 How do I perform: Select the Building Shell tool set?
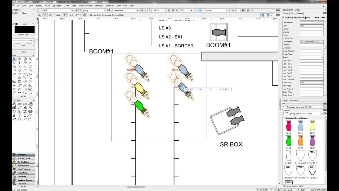pos(24,158)
